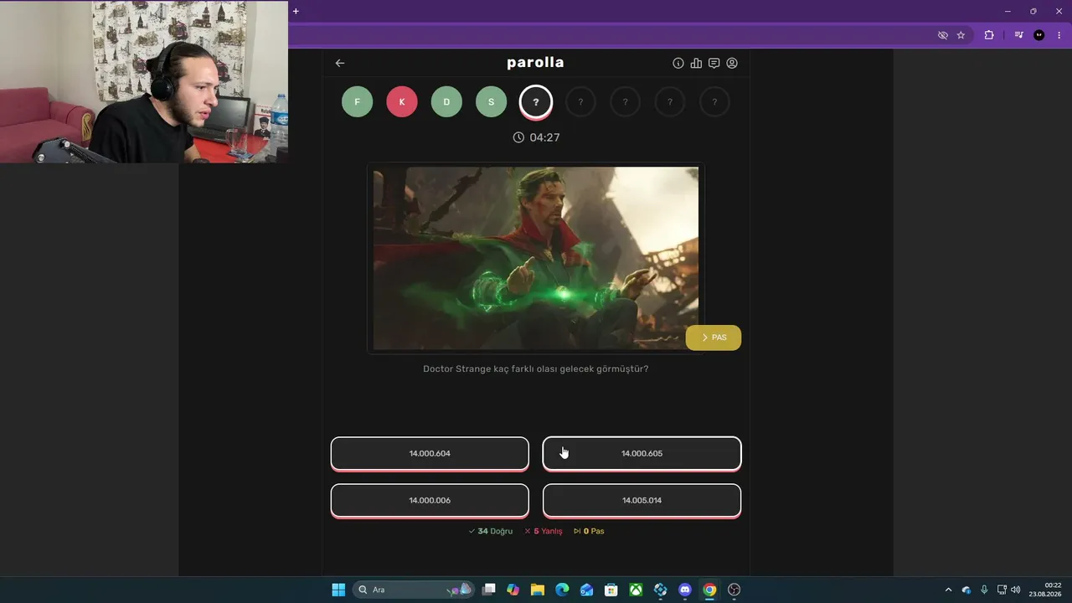Screen dimensions: 1072x603
Task: Click the 0 Pas skip counter
Action: click(x=589, y=531)
